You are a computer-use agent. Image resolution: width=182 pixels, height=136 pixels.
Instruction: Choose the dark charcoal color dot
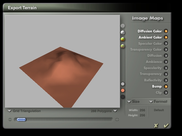coord(123,97)
